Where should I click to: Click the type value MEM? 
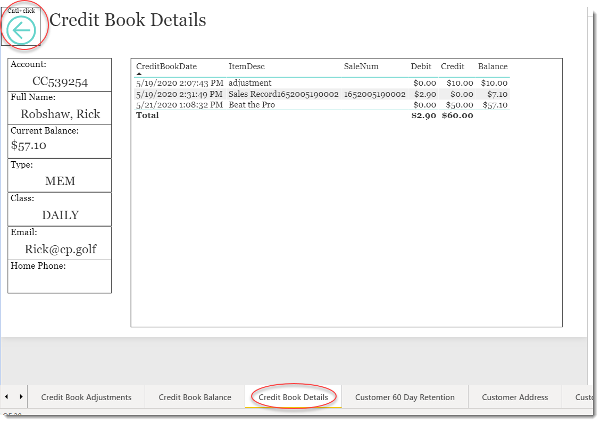click(x=60, y=181)
